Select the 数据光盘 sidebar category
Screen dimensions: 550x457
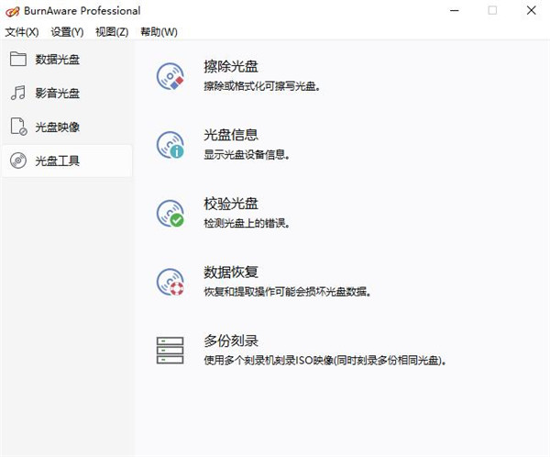click(x=67, y=59)
